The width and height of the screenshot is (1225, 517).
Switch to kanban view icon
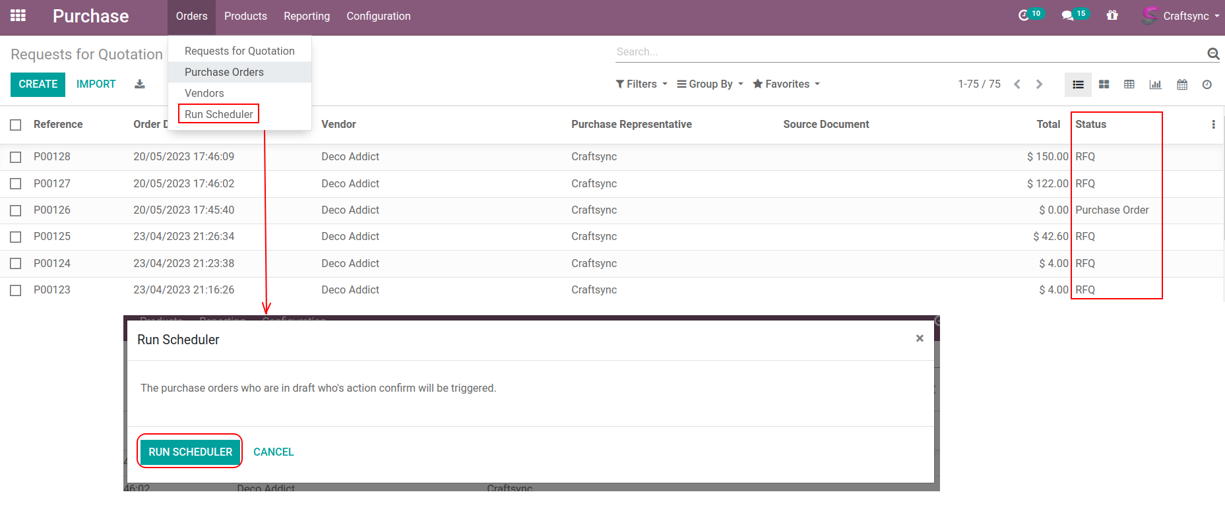(1104, 84)
